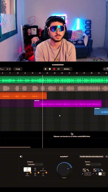Start recording with the red record button
The height and width of the screenshot is (192, 108).
tap(54, 69)
